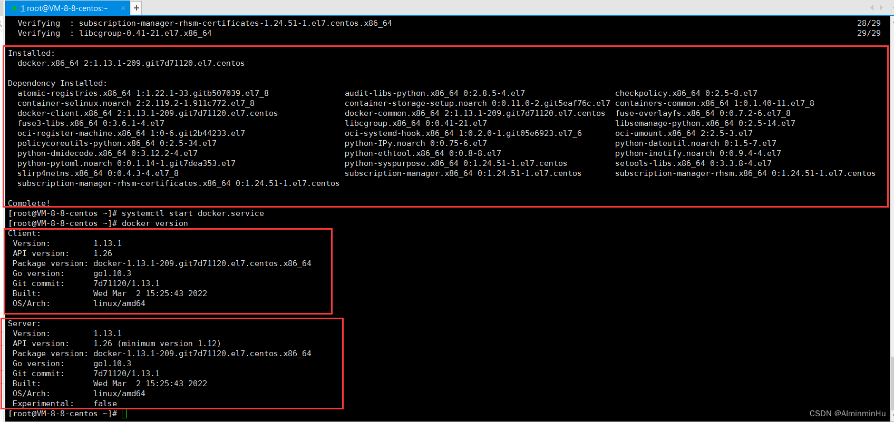Viewport: 894px width, 422px height.
Task: Click the docker-common.x86_64 package entry
Action: pos(475,113)
